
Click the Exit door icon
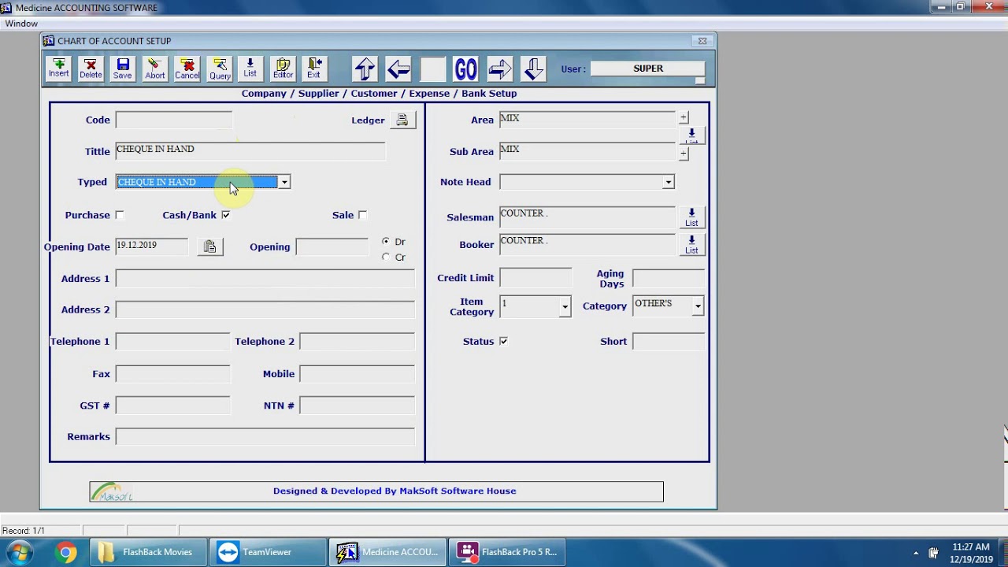pos(314,69)
